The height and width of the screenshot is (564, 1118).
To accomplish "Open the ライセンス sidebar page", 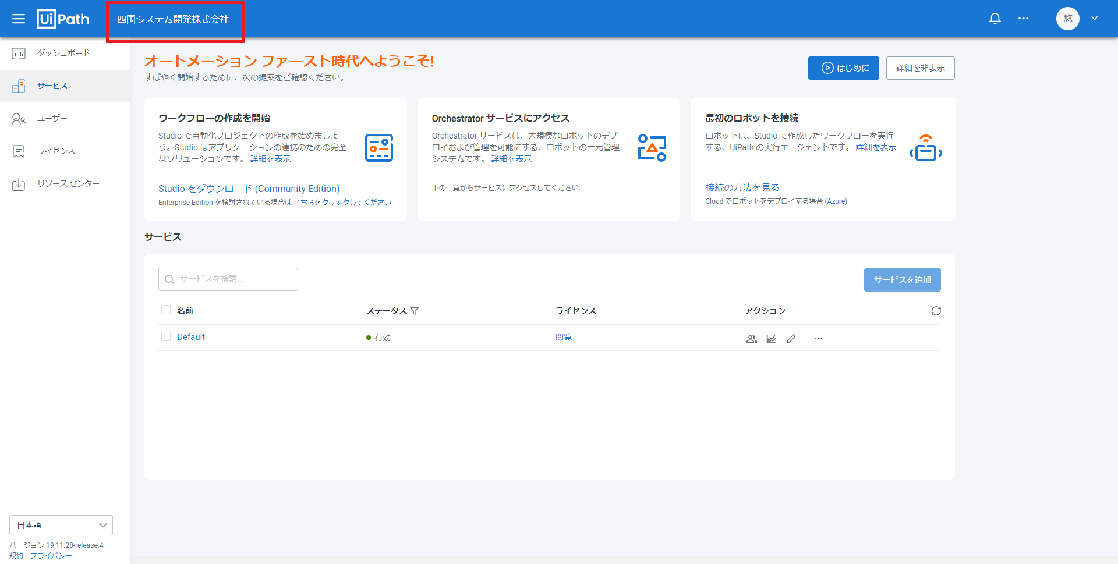I will [x=56, y=151].
